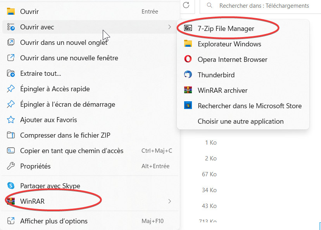
Task: Choose Ajouter aux Favoris
Action: point(90,120)
